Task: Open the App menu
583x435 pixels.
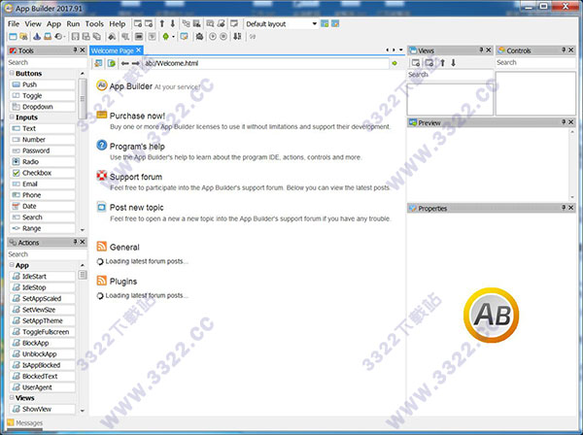Action: [x=53, y=23]
